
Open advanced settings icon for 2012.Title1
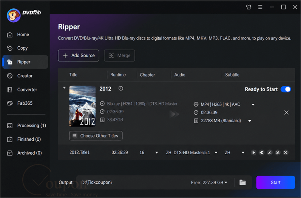click(x=261, y=153)
